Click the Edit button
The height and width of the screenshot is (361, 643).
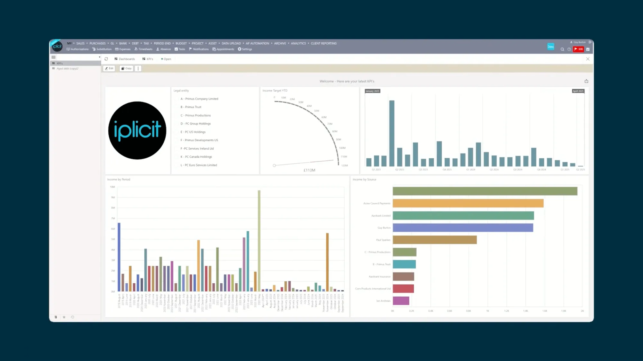pos(109,68)
